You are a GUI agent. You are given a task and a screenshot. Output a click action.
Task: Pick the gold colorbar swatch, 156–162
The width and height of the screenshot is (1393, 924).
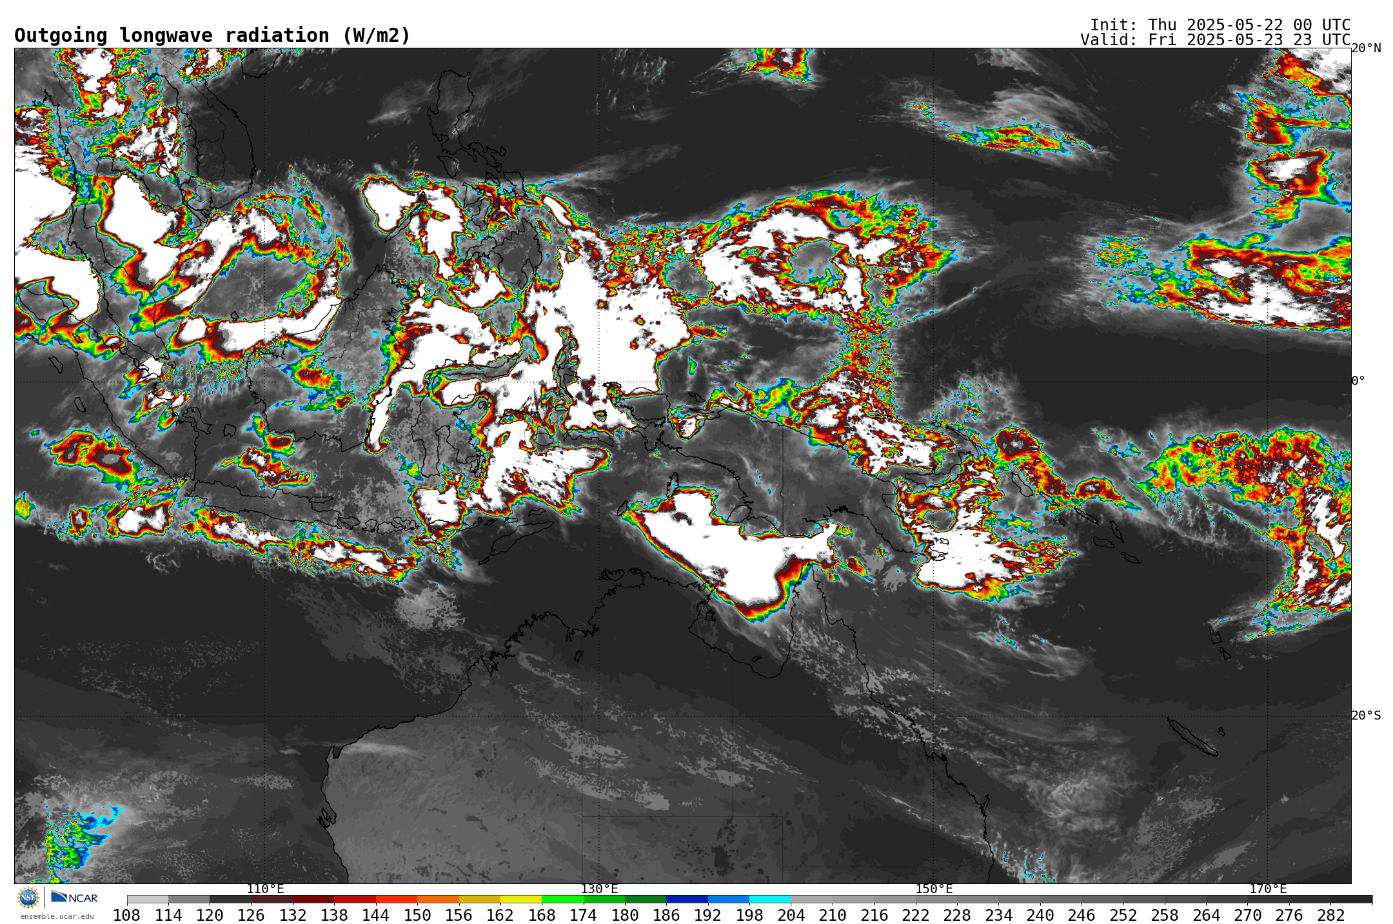click(x=480, y=899)
